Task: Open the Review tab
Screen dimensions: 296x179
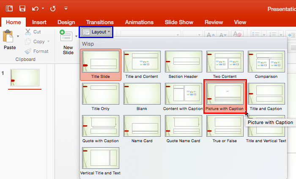Action: 214,22
